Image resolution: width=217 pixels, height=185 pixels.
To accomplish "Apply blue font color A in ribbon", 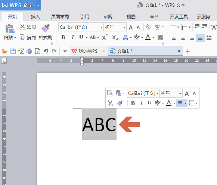I will point(148,37).
